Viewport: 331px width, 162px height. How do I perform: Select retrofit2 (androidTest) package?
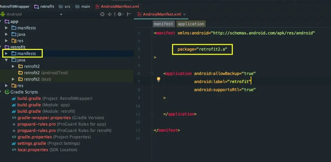tap(46, 73)
